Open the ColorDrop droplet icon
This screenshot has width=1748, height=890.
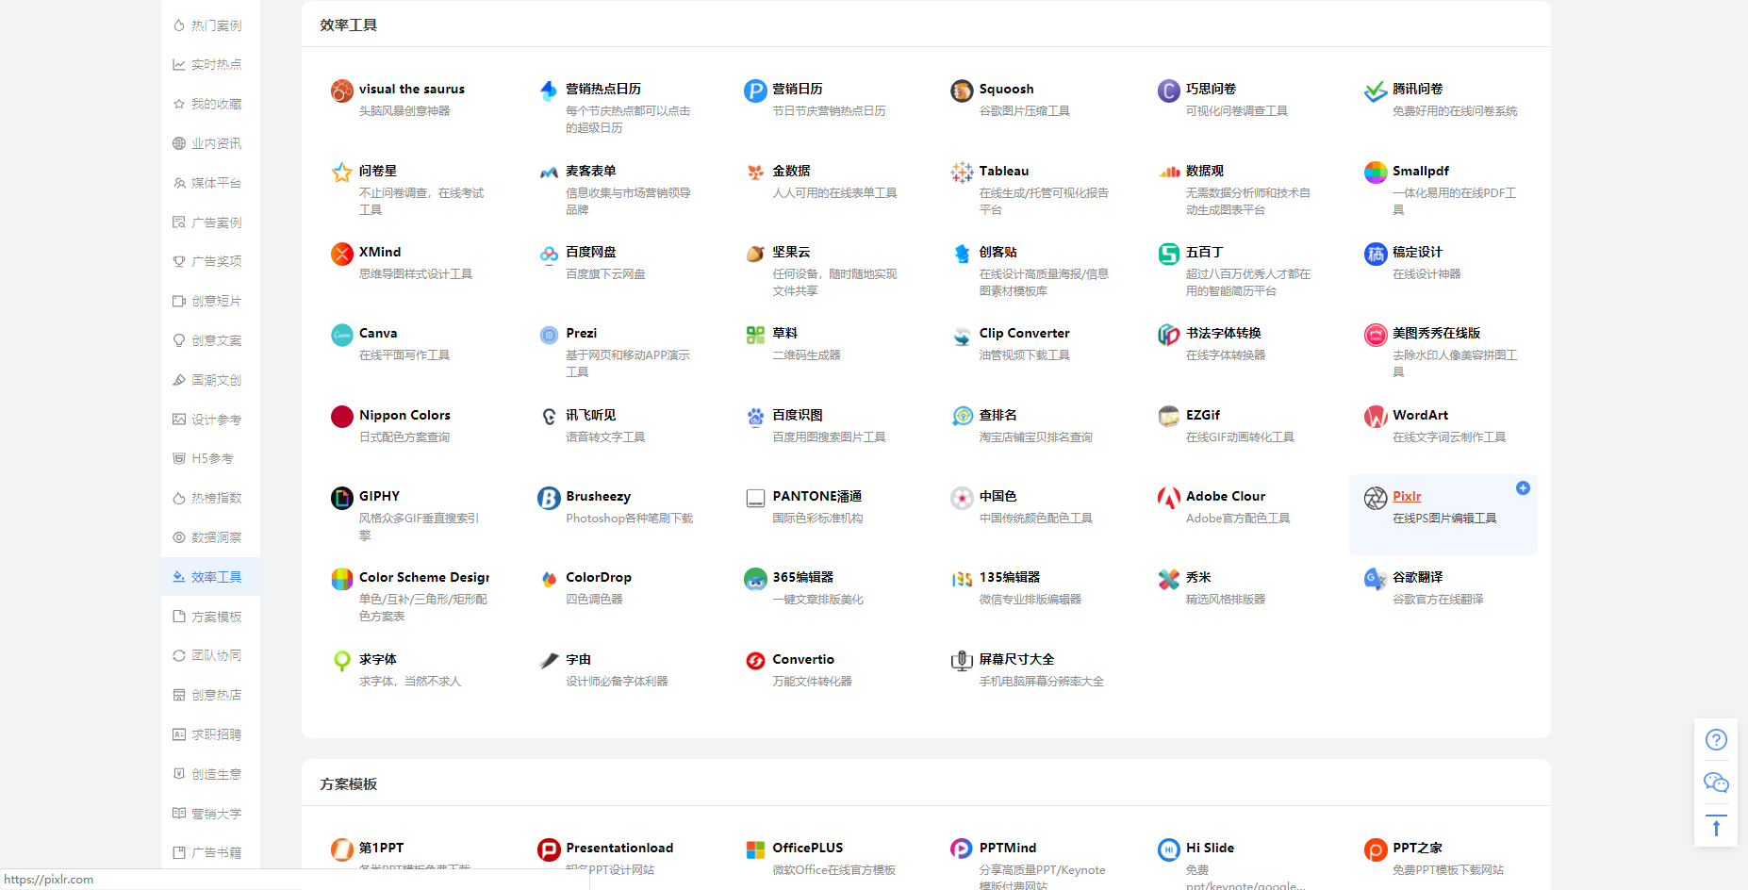click(x=549, y=579)
